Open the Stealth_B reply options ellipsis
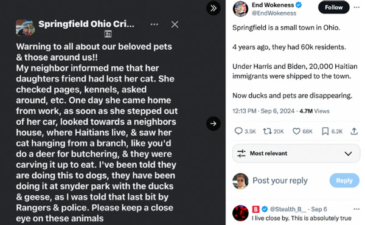Image resolution: width=365 pixels, height=225 pixels. coord(356,209)
